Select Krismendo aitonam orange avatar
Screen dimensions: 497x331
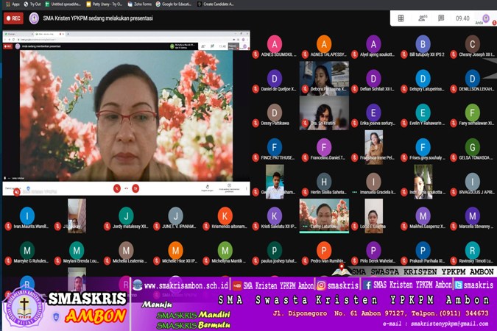[225, 216]
